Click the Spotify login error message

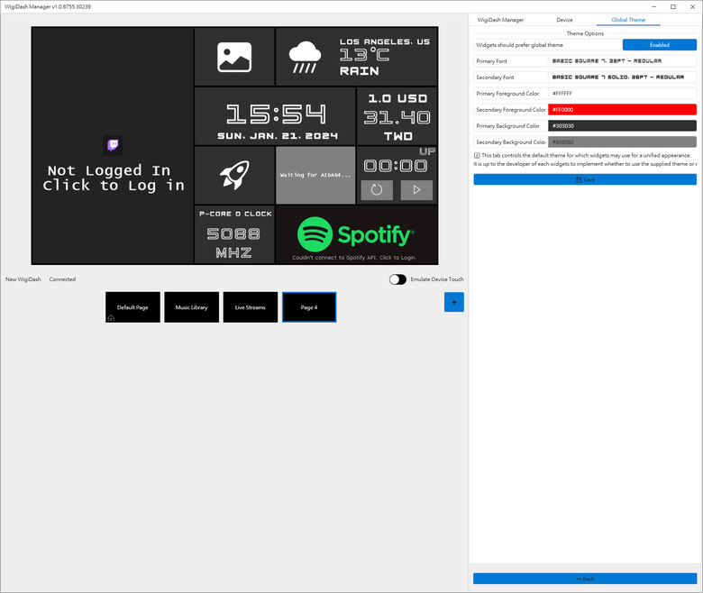pyautogui.click(x=354, y=258)
